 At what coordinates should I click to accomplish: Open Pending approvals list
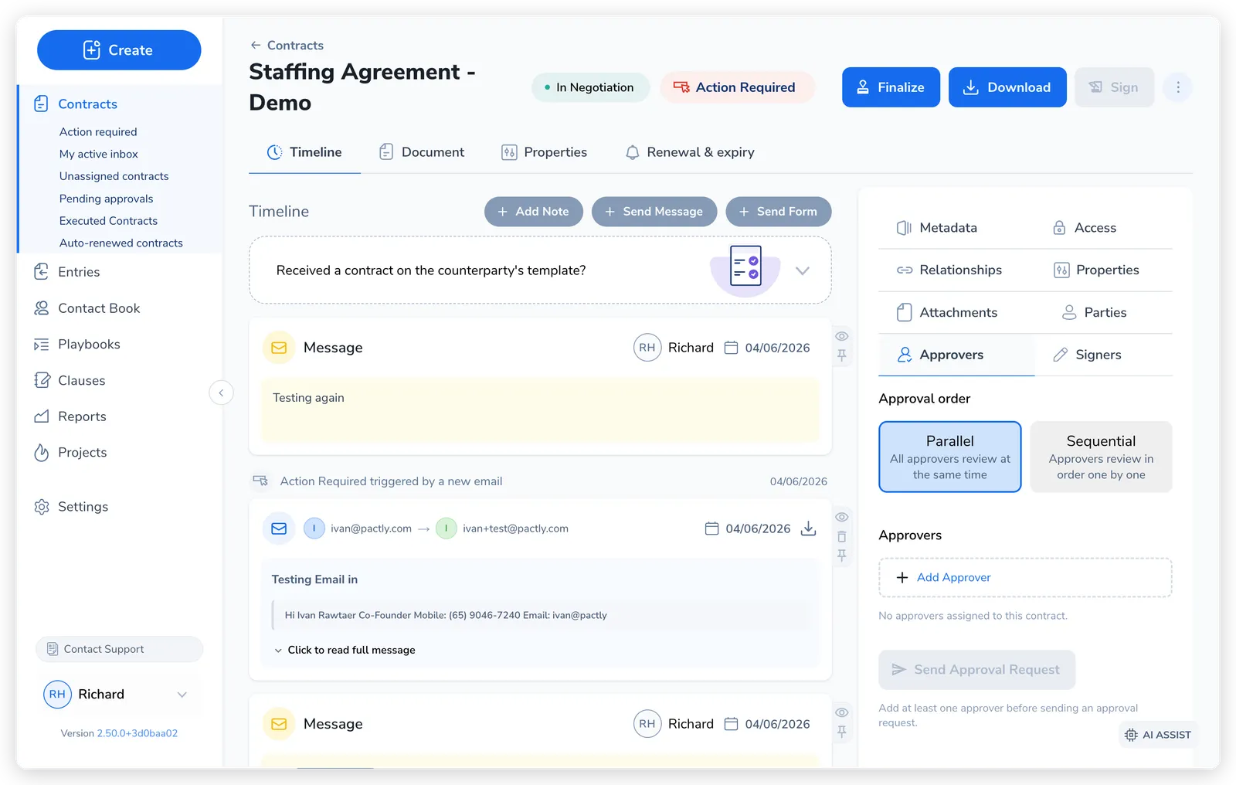106,199
